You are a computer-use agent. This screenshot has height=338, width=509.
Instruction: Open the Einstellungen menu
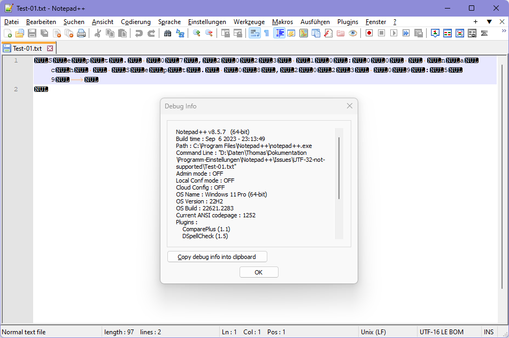click(x=207, y=22)
